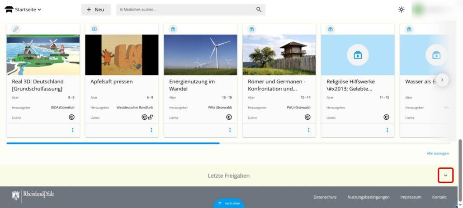Click Westdeutscher Rundfunk publisher text
The width and height of the screenshot is (463, 208).
(x=135, y=108)
